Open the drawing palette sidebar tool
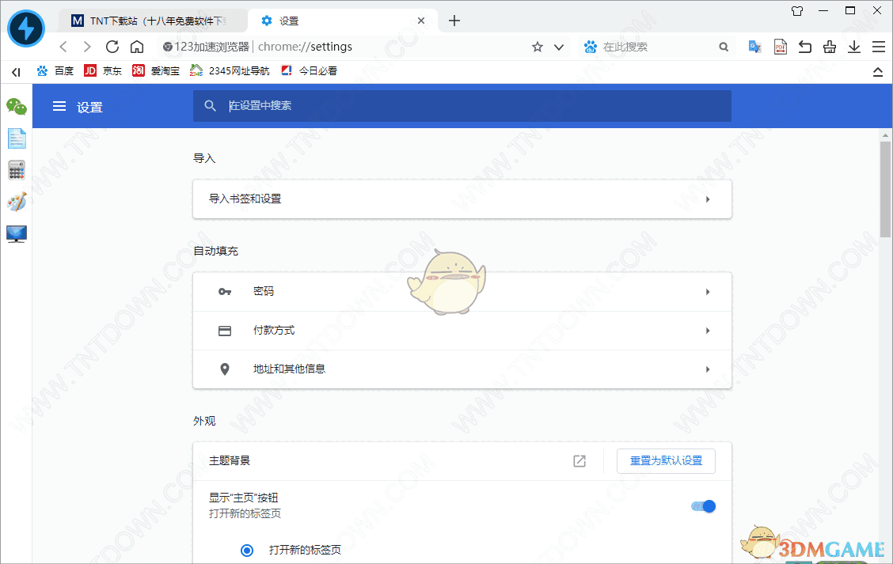The image size is (893, 564). coord(16,202)
